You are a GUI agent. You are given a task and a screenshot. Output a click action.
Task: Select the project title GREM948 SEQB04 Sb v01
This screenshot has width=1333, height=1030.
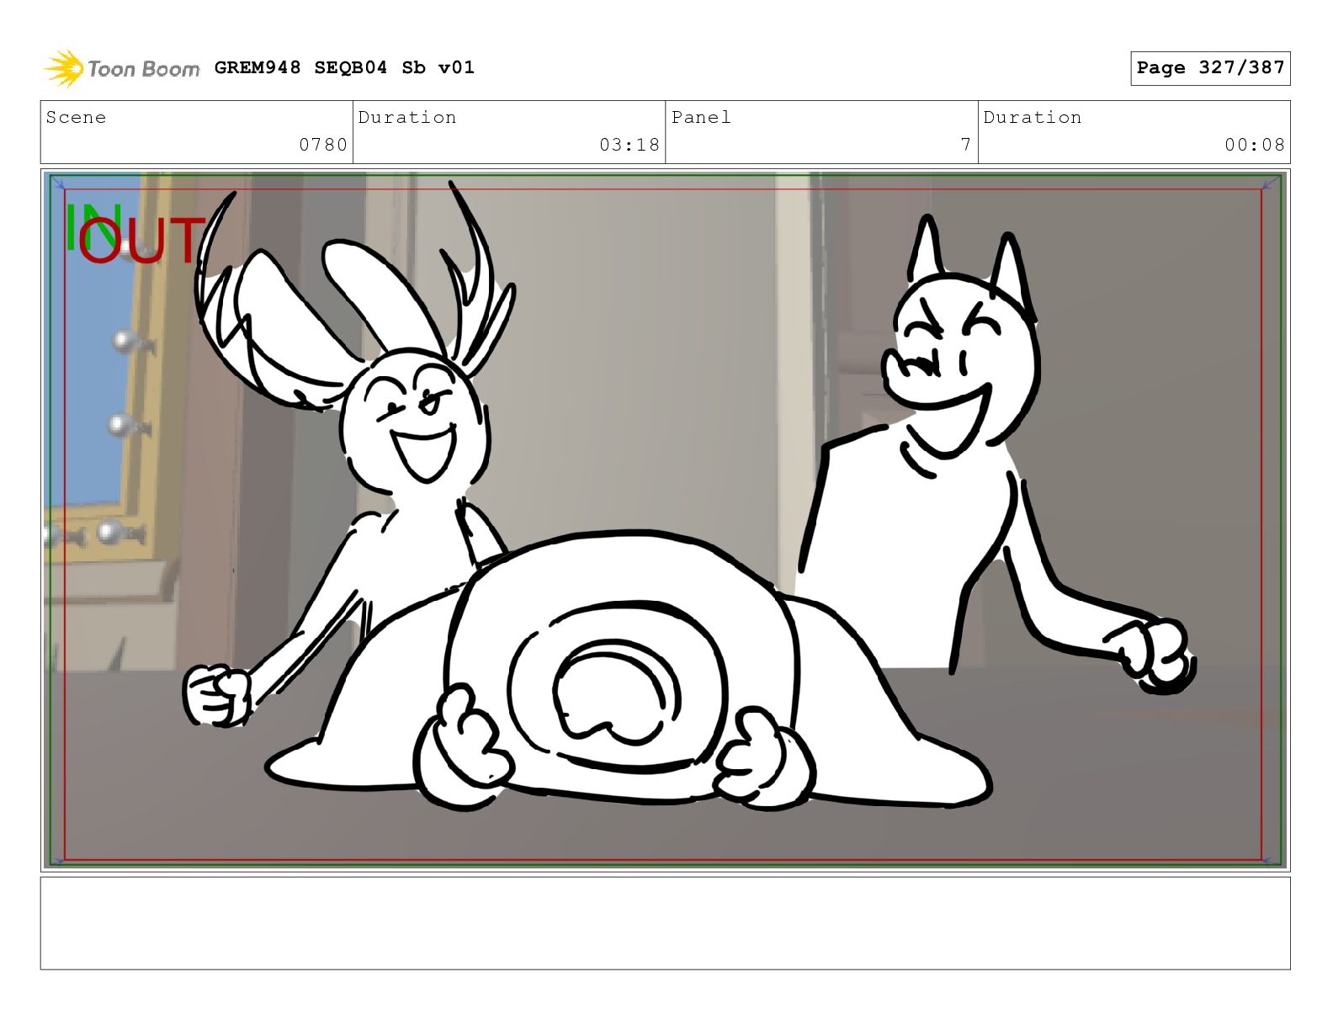click(344, 67)
